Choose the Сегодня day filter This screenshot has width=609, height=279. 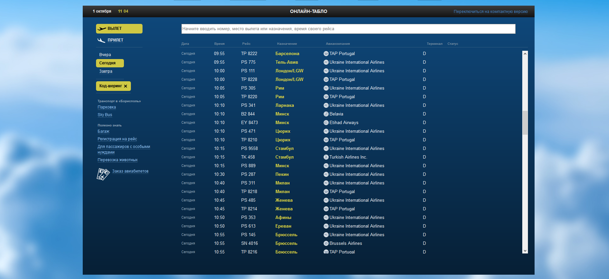(x=107, y=63)
